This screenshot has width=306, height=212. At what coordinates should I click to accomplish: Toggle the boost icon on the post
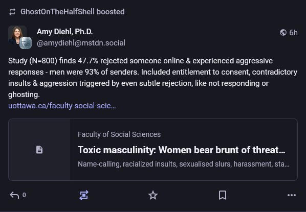[84, 195]
